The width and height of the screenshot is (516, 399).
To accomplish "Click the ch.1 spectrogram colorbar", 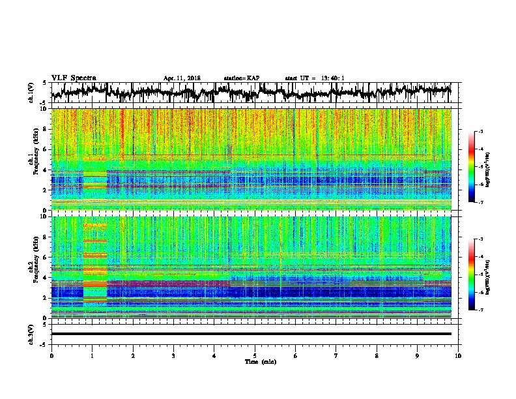I will (471, 167).
